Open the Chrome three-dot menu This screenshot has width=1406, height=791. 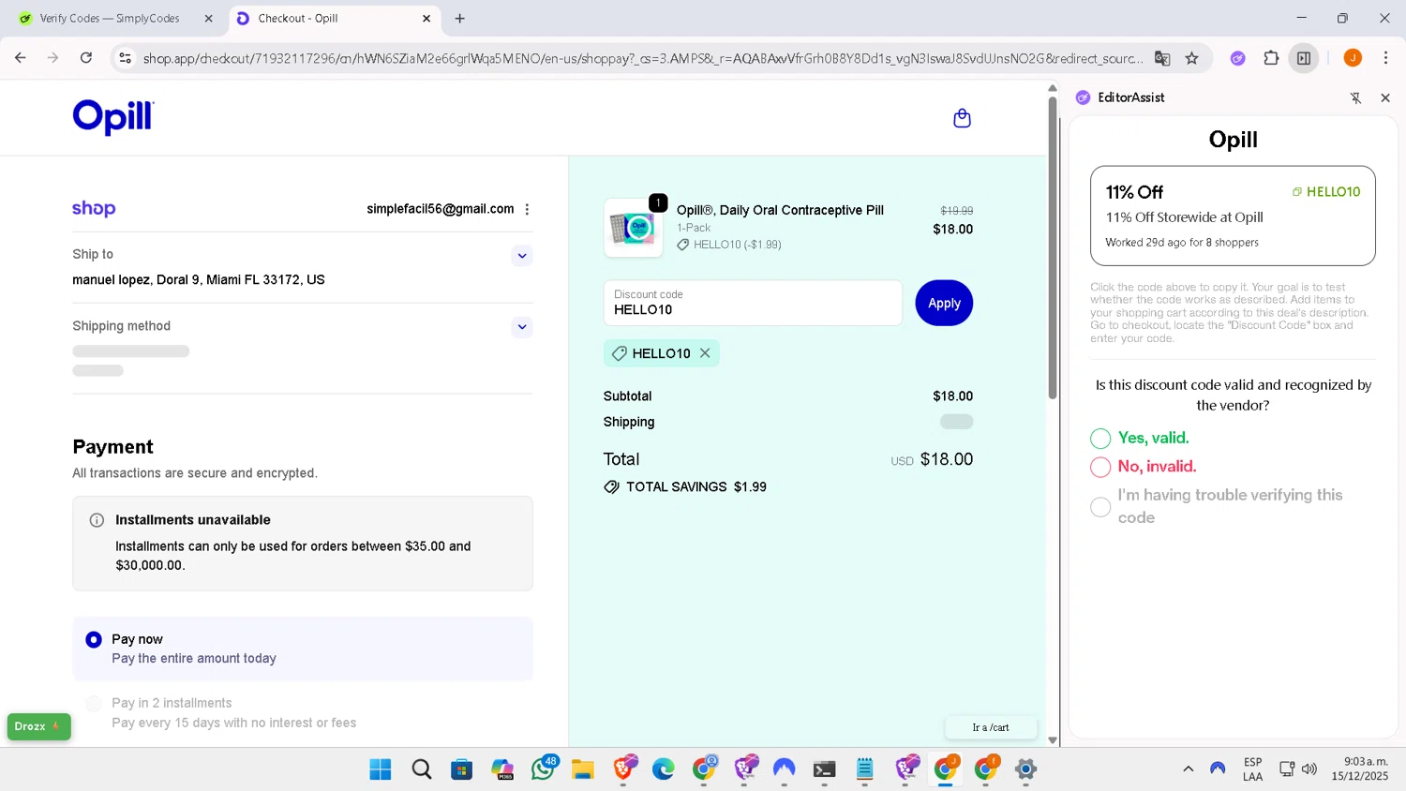pos(1385,58)
